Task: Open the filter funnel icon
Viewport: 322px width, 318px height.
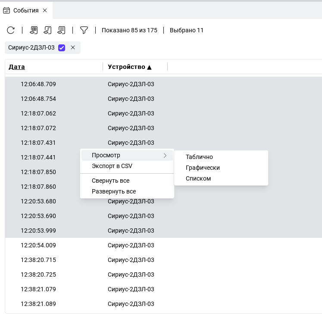Action: (x=84, y=30)
